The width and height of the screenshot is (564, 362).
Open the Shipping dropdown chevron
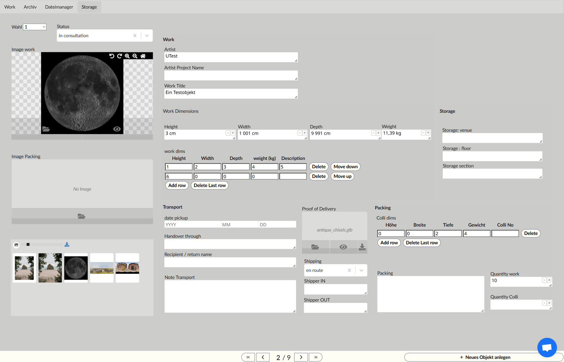pos(361,270)
